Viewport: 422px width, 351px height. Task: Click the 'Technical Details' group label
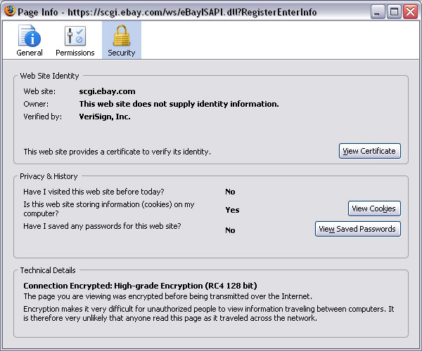48,270
